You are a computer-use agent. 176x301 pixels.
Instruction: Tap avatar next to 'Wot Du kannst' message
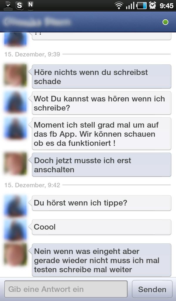click(x=15, y=102)
